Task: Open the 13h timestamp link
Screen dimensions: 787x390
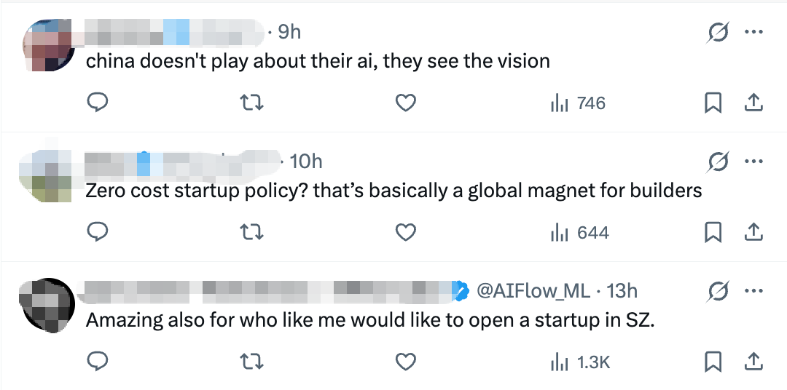Action: click(x=622, y=291)
